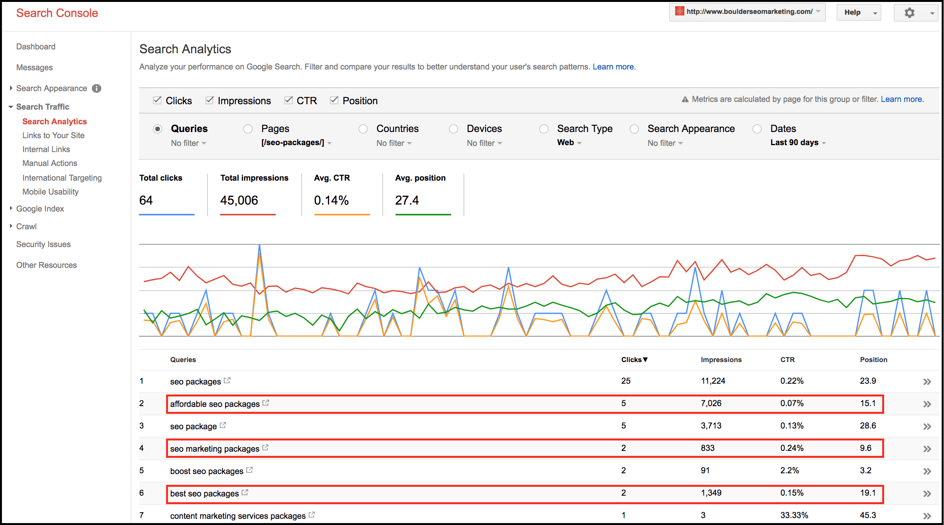Click the Total clicks value 64
Image resolution: width=944 pixels, height=525 pixels.
pos(146,200)
